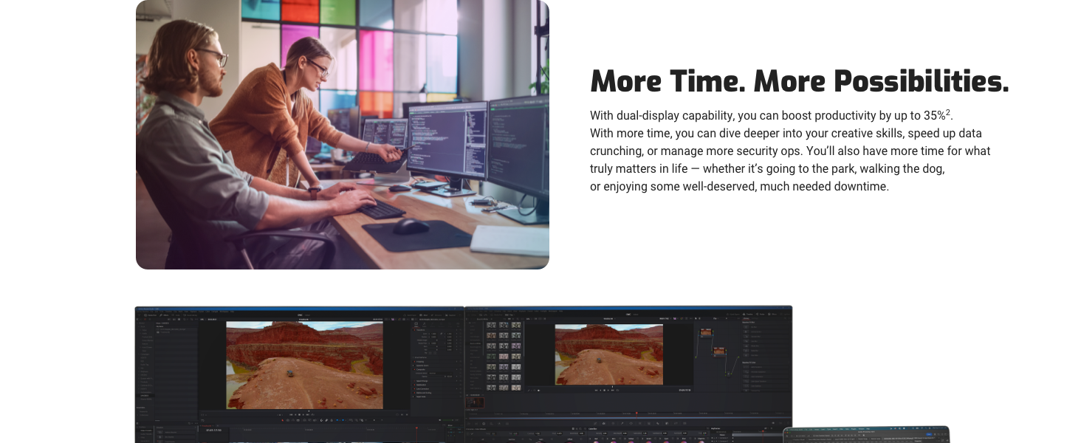The image size is (1081, 443).
Task: Disable the Cropping controls toggle in the Inspector
Action: [413, 362]
